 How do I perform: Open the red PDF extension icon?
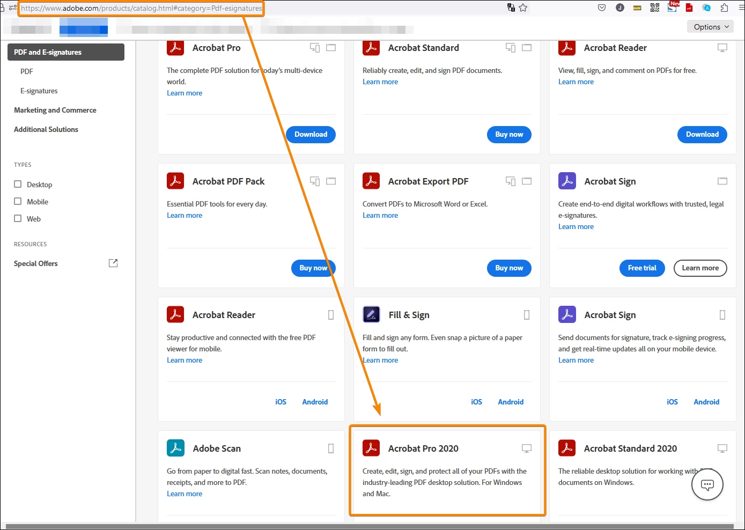coord(689,8)
